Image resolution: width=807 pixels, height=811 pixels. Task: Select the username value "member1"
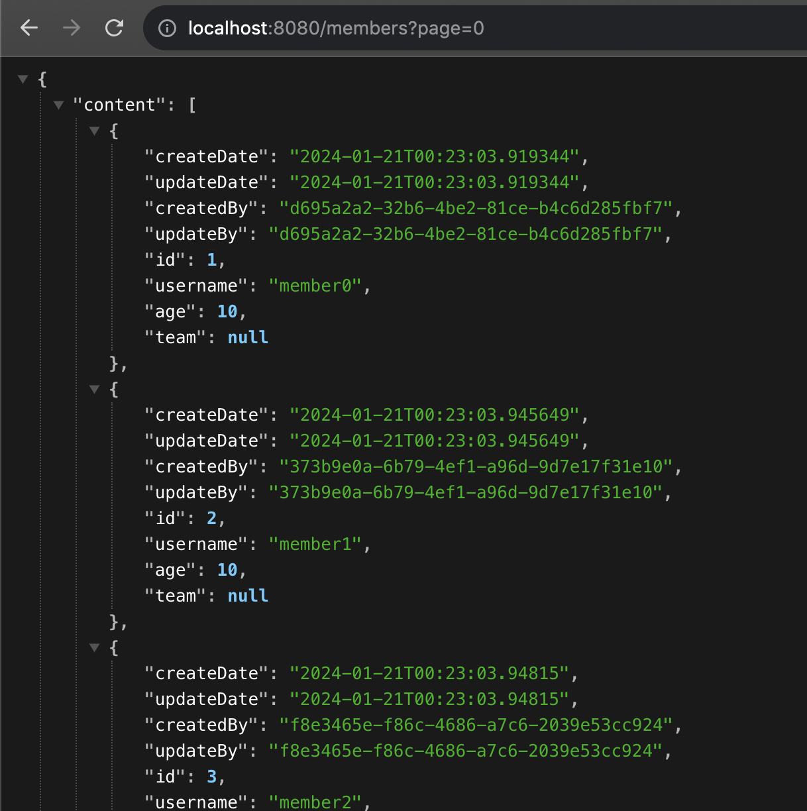pos(315,544)
